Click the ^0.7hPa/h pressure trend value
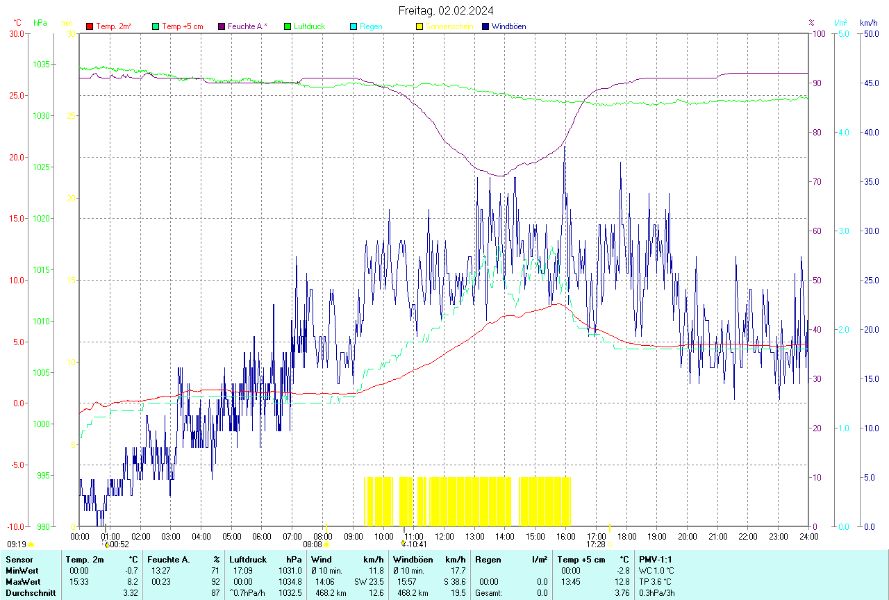Image resolution: width=889 pixels, height=600 pixels. [247, 593]
